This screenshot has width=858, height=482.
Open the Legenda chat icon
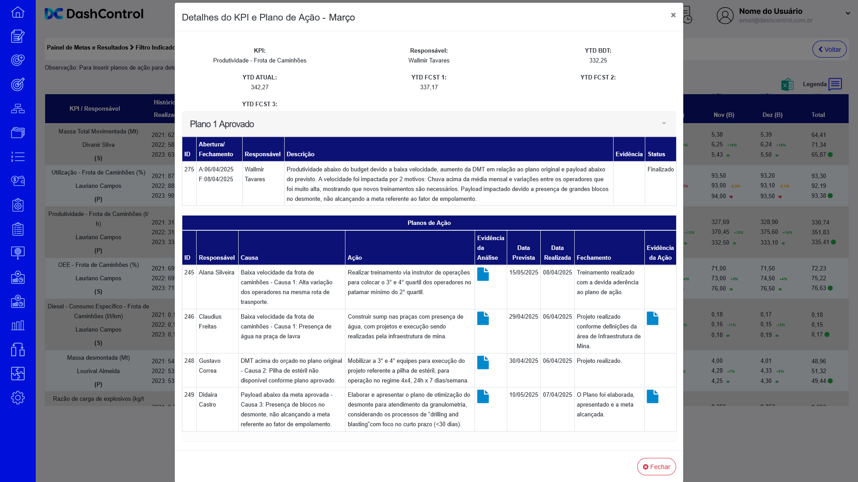pyautogui.click(x=835, y=84)
